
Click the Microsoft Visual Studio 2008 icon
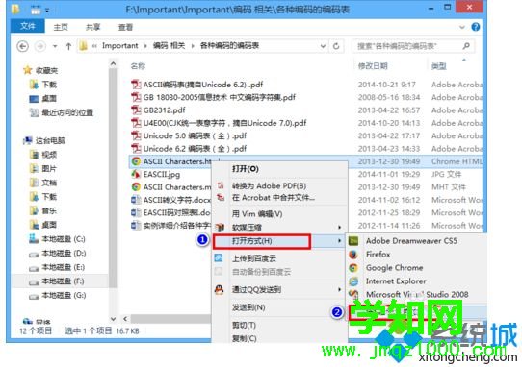click(353, 294)
